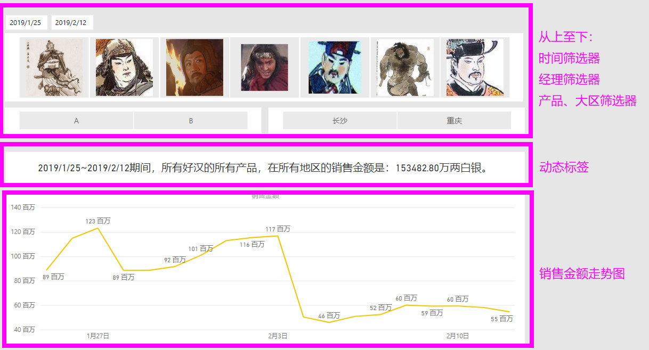Select the sixth manager portrait of muscular figure
Screen dimensions: 649x350
[x=405, y=68]
